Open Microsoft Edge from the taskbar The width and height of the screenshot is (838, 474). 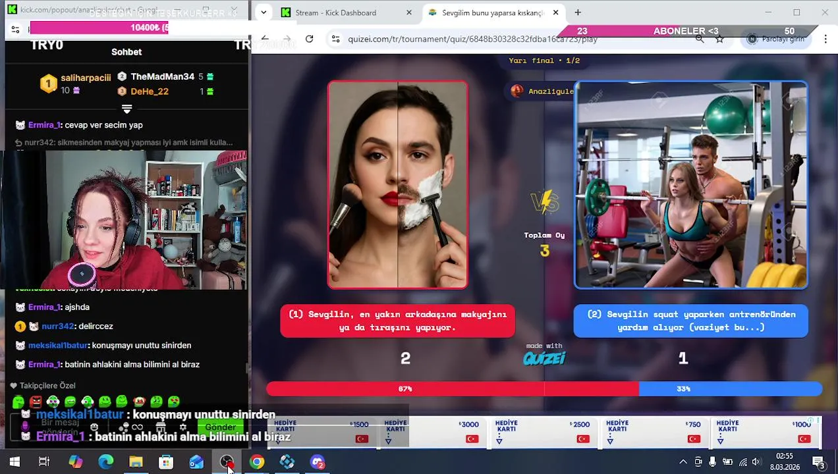(105, 462)
